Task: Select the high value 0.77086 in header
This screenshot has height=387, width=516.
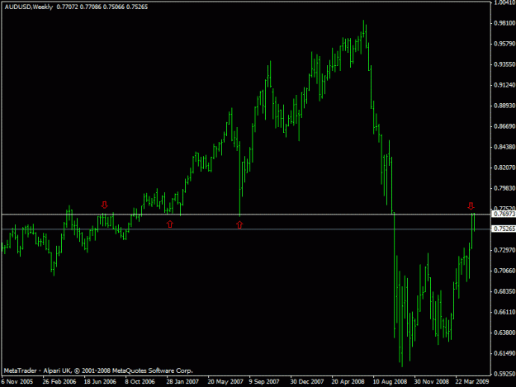Action: click(91, 7)
